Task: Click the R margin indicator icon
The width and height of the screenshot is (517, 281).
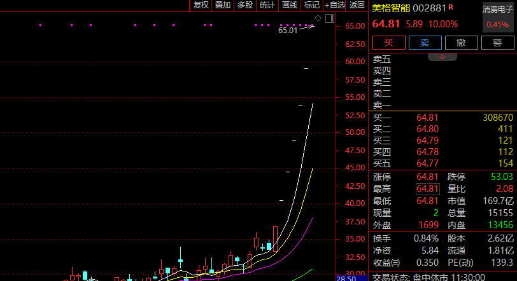Action: [x=451, y=7]
